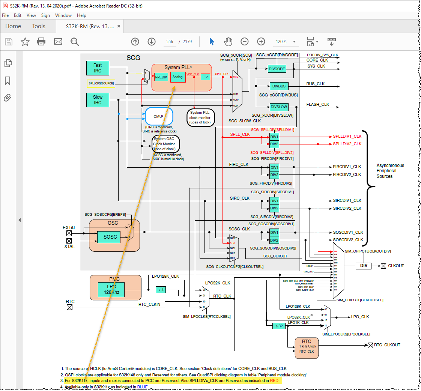
Task: Go to the previous page with up arrow
Action: pos(135,42)
